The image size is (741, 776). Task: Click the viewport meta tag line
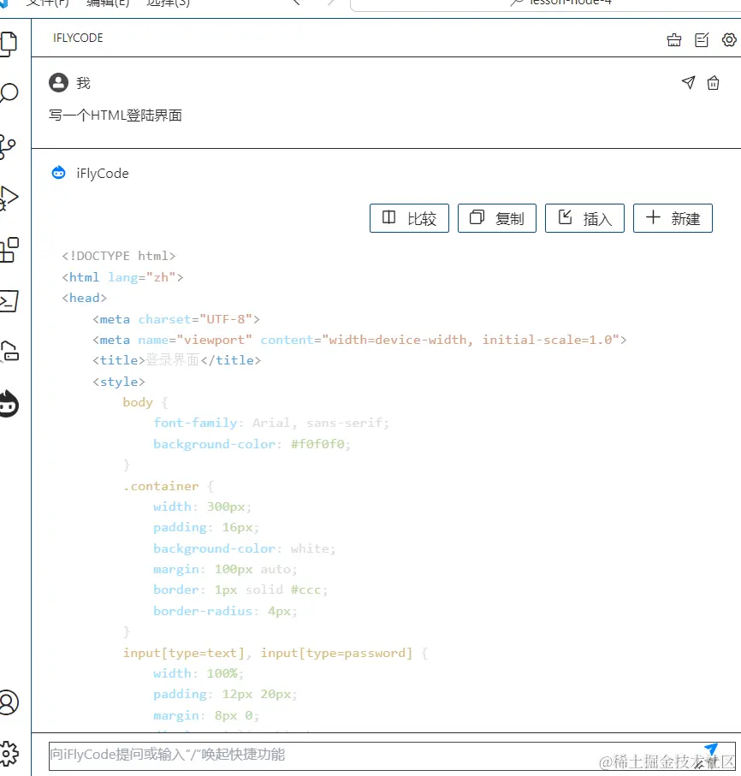[x=360, y=340]
